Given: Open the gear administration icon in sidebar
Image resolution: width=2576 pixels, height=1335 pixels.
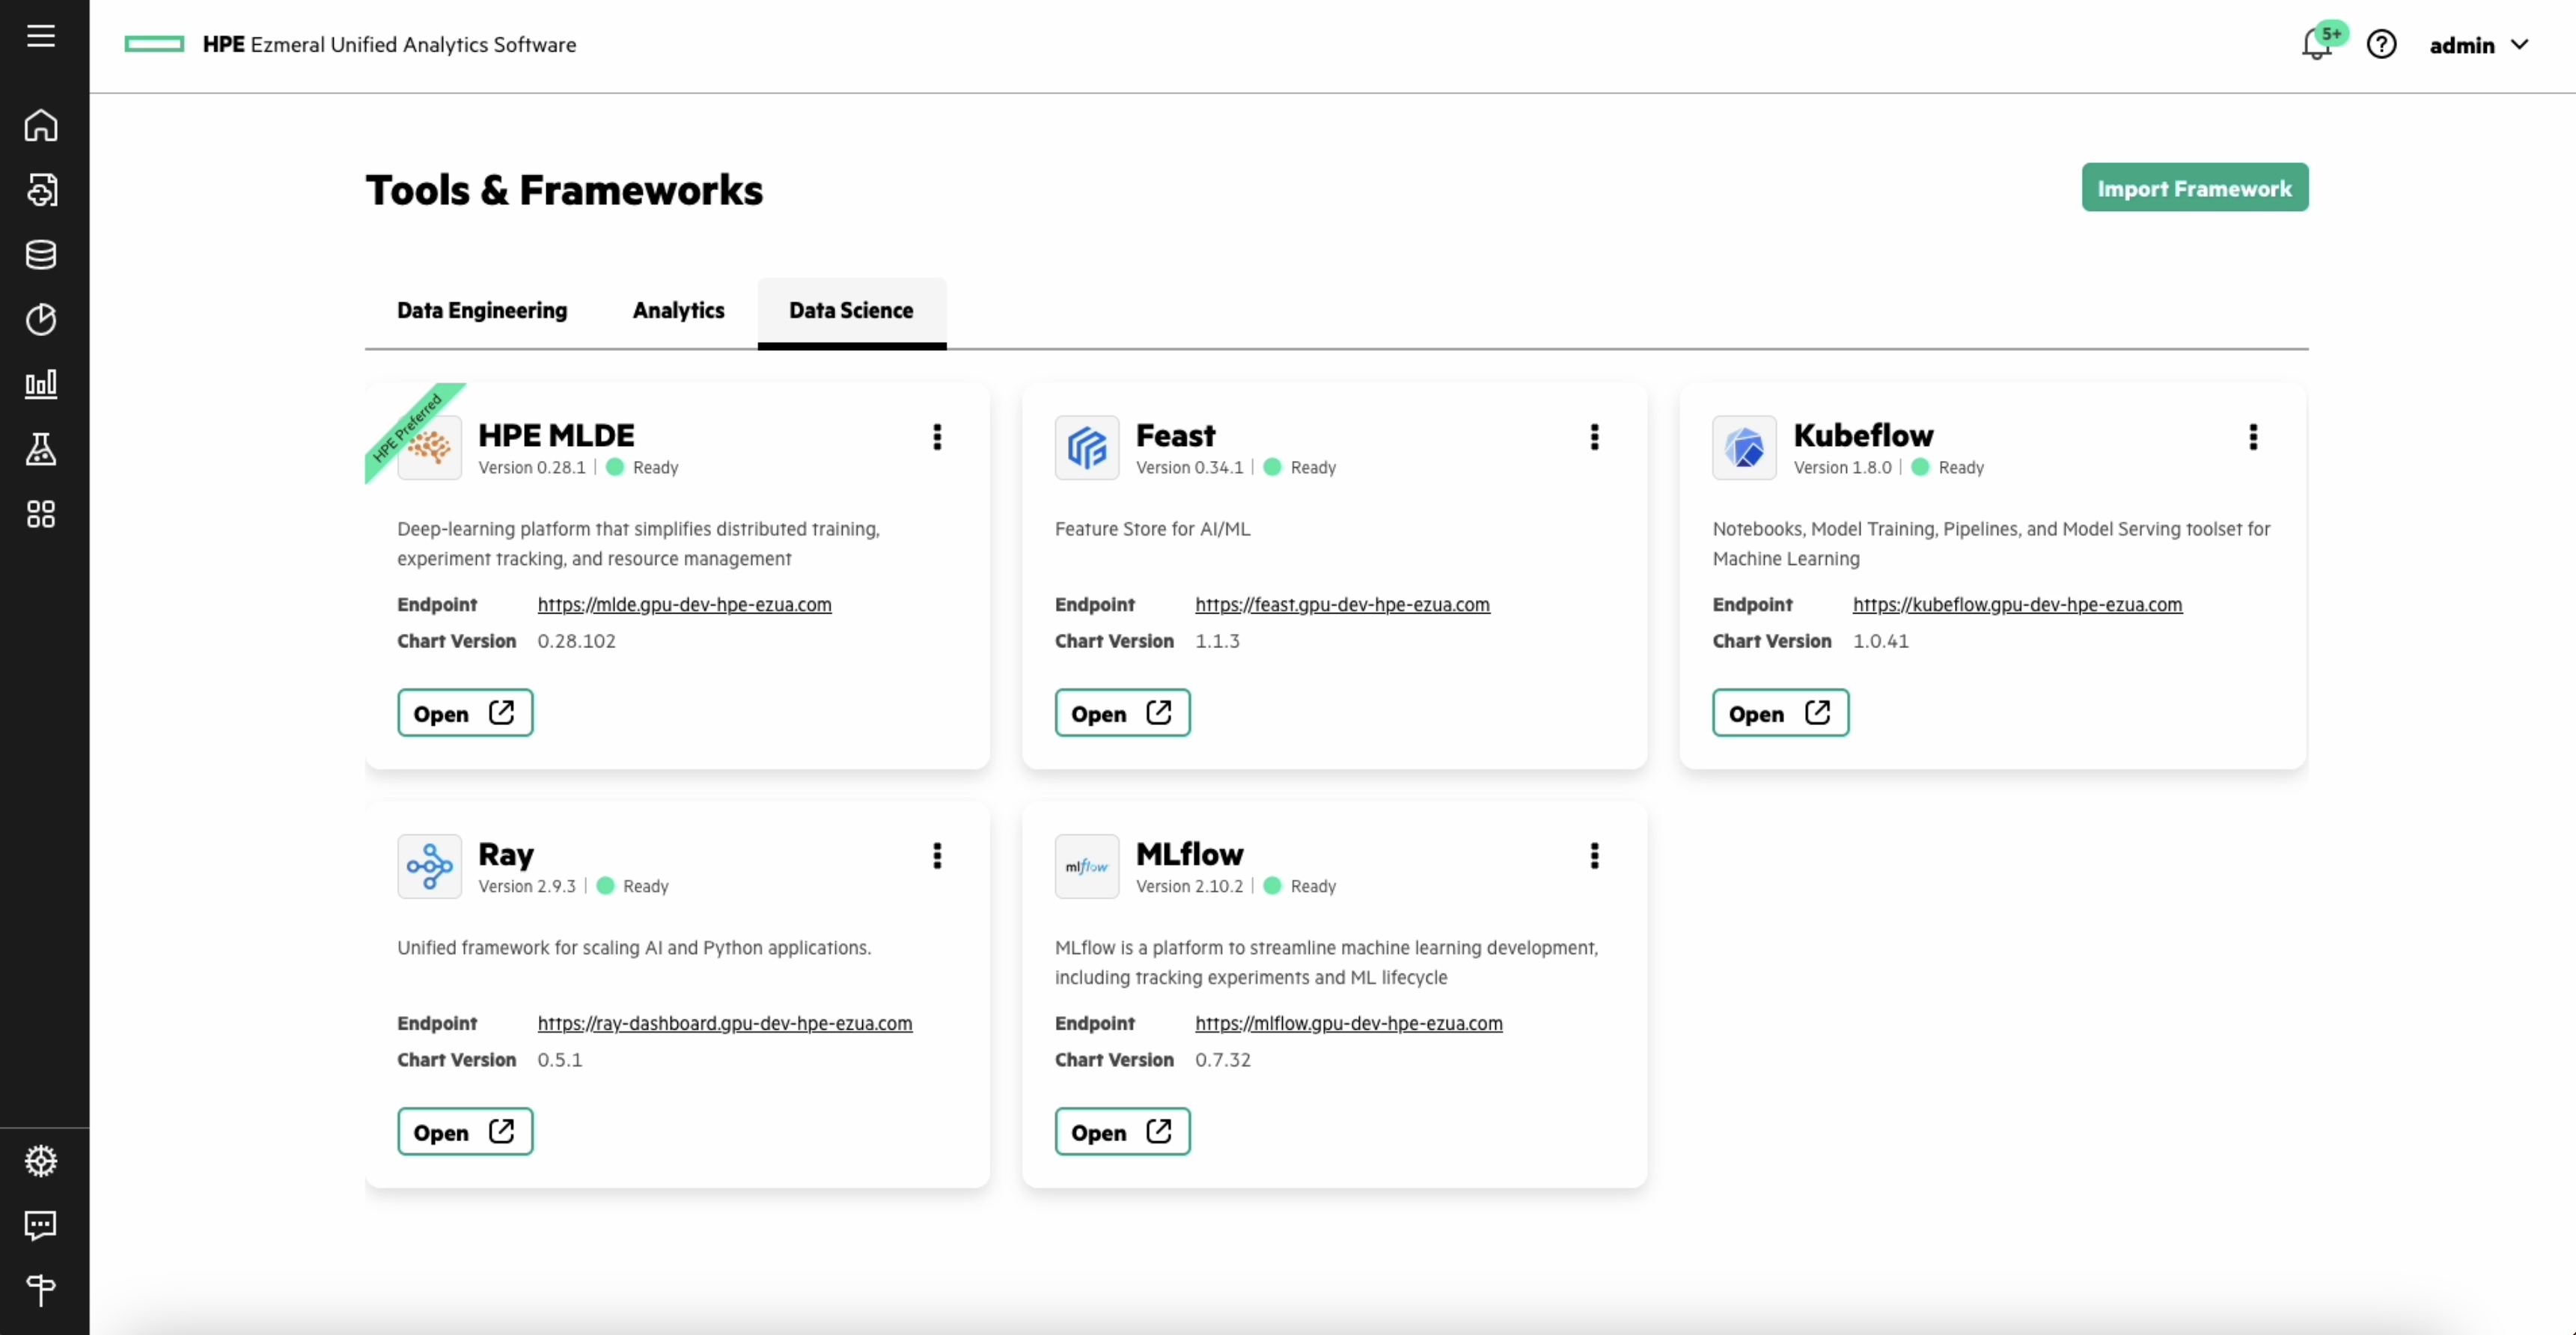Looking at the screenshot, I should tap(41, 1161).
